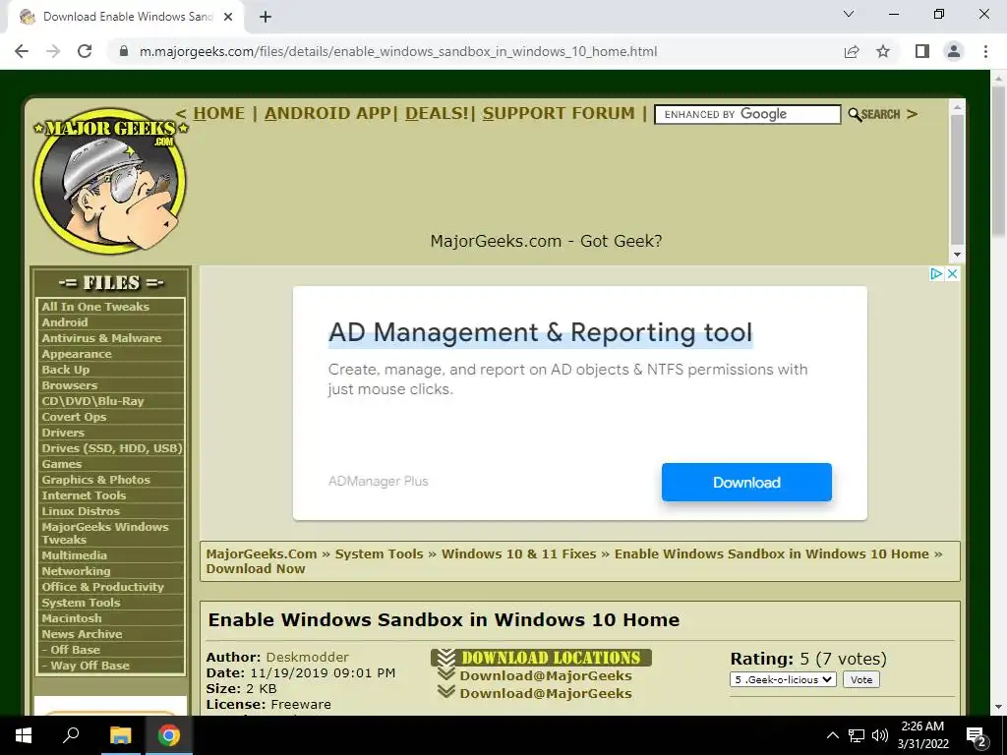View site info via padlock icon
The width and height of the screenshot is (1007, 755).
(x=124, y=51)
